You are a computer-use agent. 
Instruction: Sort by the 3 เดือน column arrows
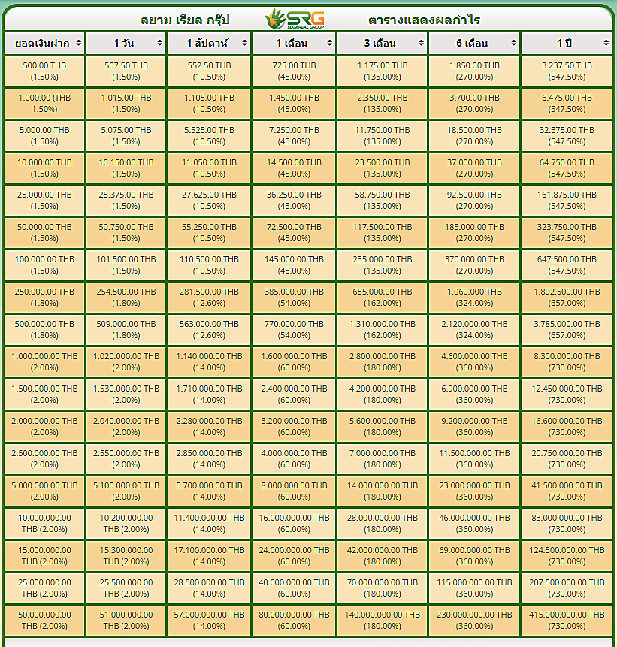point(421,43)
